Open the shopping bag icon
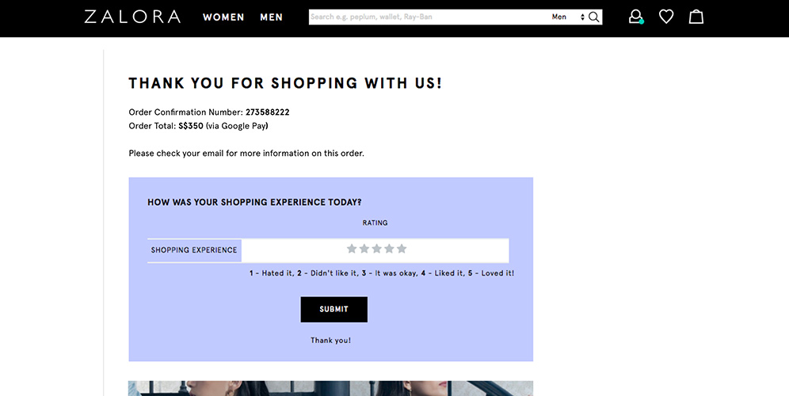The image size is (789, 396). pyautogui.click(x=696, y=17)
